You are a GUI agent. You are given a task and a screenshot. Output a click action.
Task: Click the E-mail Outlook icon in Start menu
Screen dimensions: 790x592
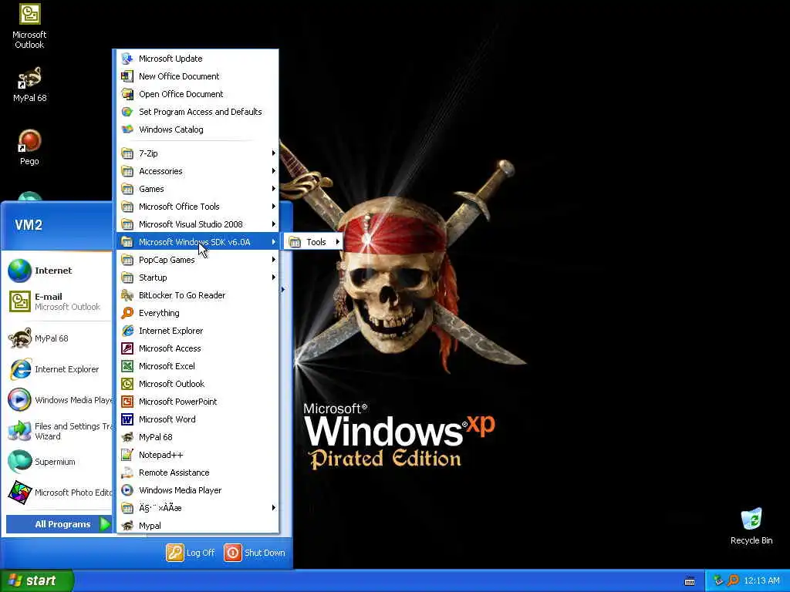pos(19,301)
